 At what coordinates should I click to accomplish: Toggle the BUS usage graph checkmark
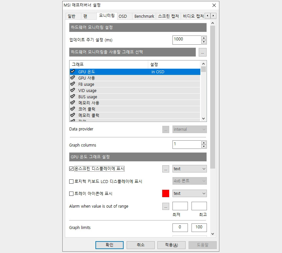point(73,96)
